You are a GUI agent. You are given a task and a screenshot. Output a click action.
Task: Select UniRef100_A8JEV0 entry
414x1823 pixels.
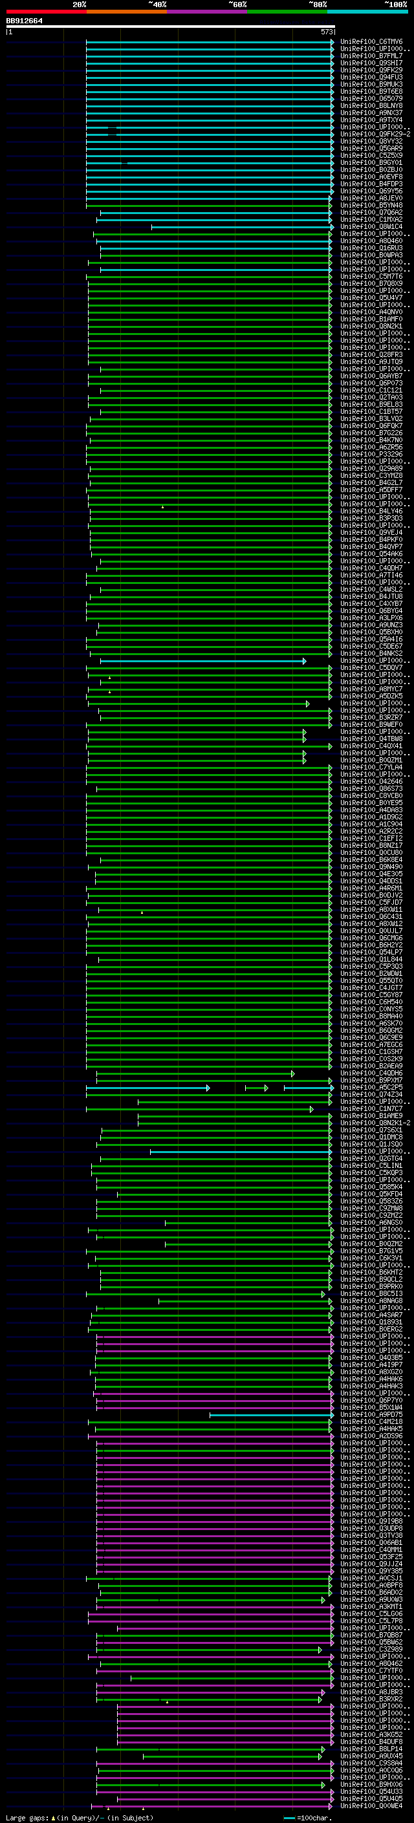[x=371, y=198]
